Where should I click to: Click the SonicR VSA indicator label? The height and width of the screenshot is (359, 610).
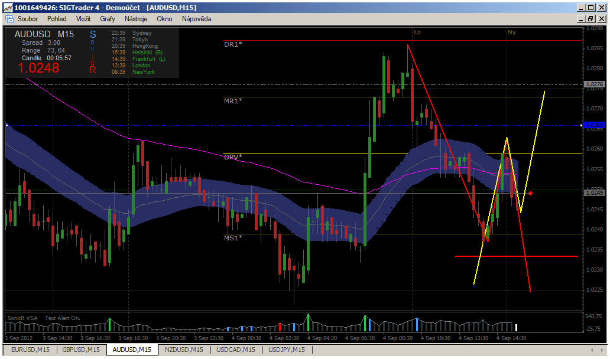click(x=22, y=318)
